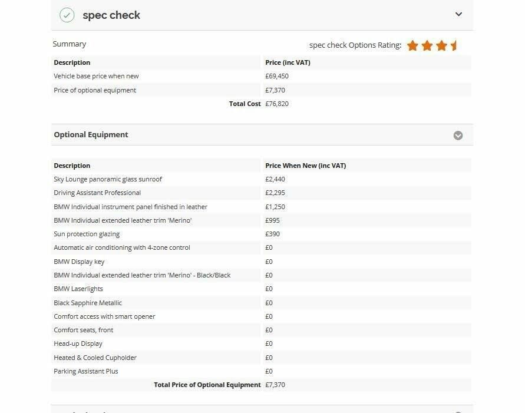Click the spec check checkmark circle icon

(67, 15)
